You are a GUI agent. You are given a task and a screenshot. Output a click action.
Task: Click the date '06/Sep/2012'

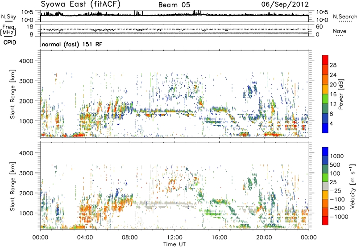pyautogui.click(x=285, y=4)
